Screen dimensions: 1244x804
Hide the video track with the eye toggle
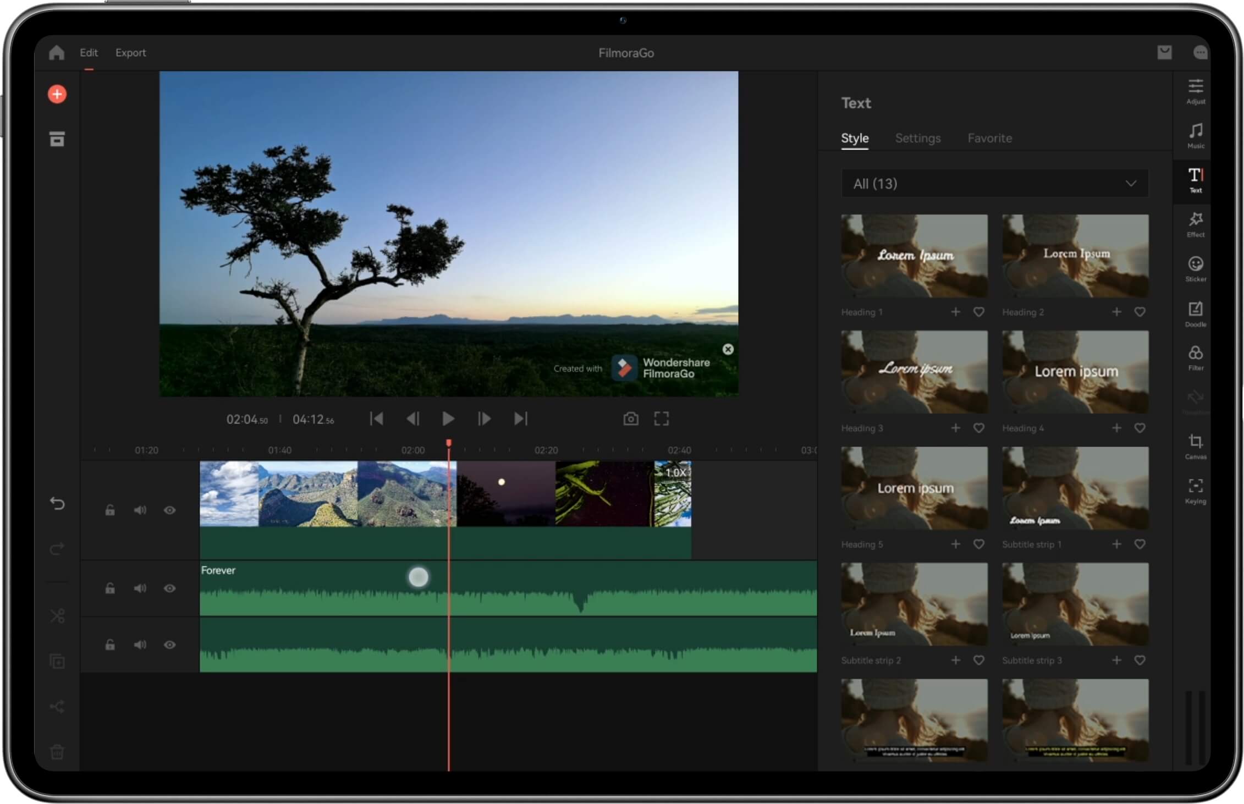[169, 510]
